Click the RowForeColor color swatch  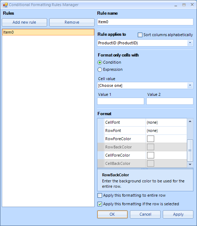pyautogui.click(x=151, y=139)
